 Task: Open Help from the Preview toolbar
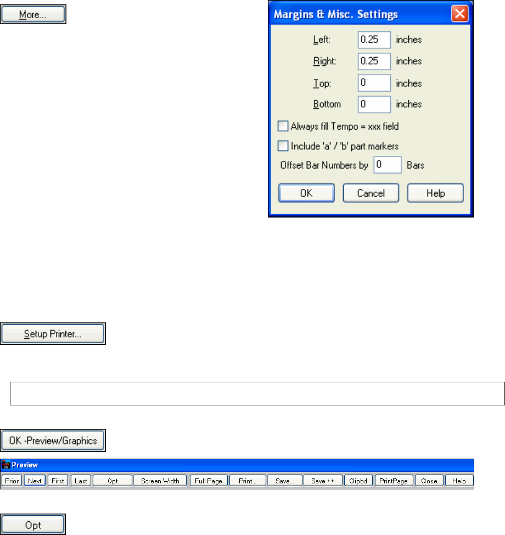click(459, 481)
